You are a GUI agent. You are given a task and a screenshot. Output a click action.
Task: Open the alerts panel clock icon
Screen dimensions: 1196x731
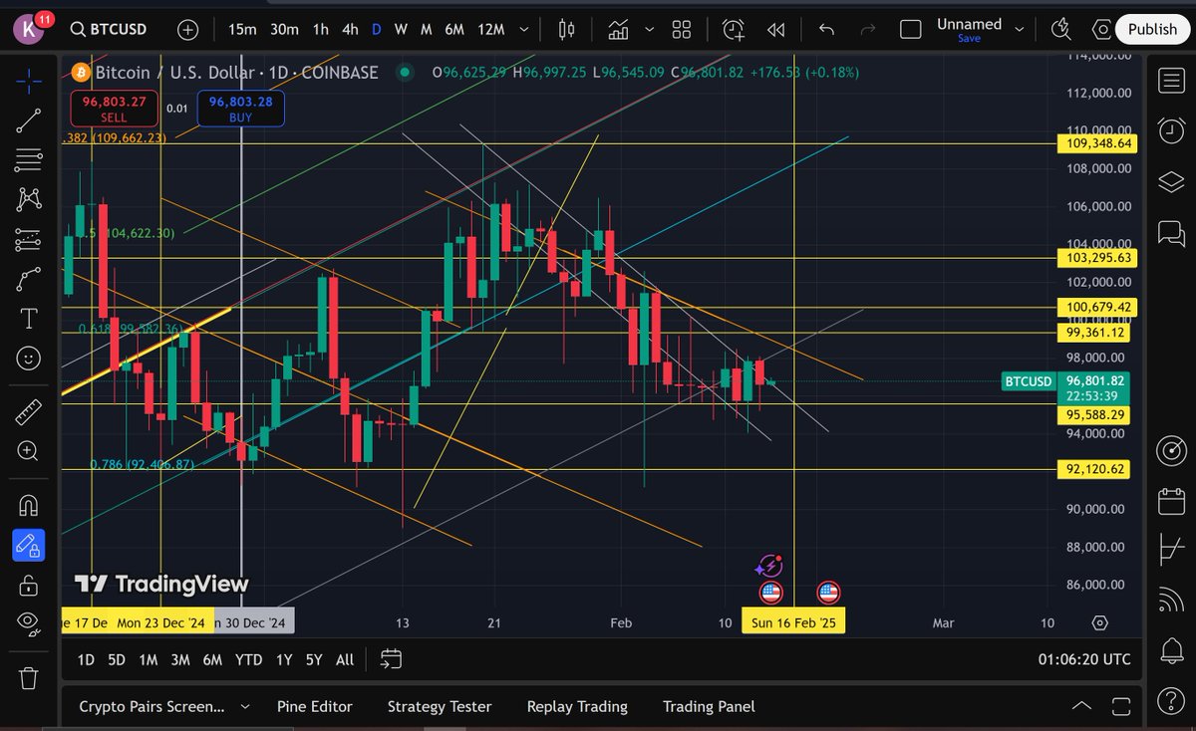[x=1170, y=129]
